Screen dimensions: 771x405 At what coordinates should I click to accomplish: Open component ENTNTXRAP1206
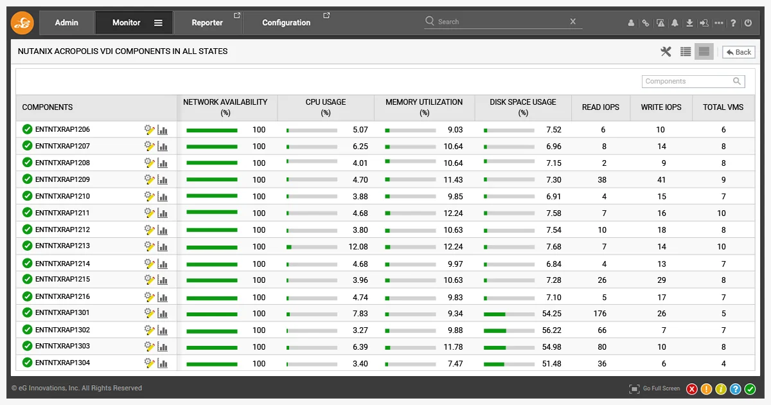62,130
